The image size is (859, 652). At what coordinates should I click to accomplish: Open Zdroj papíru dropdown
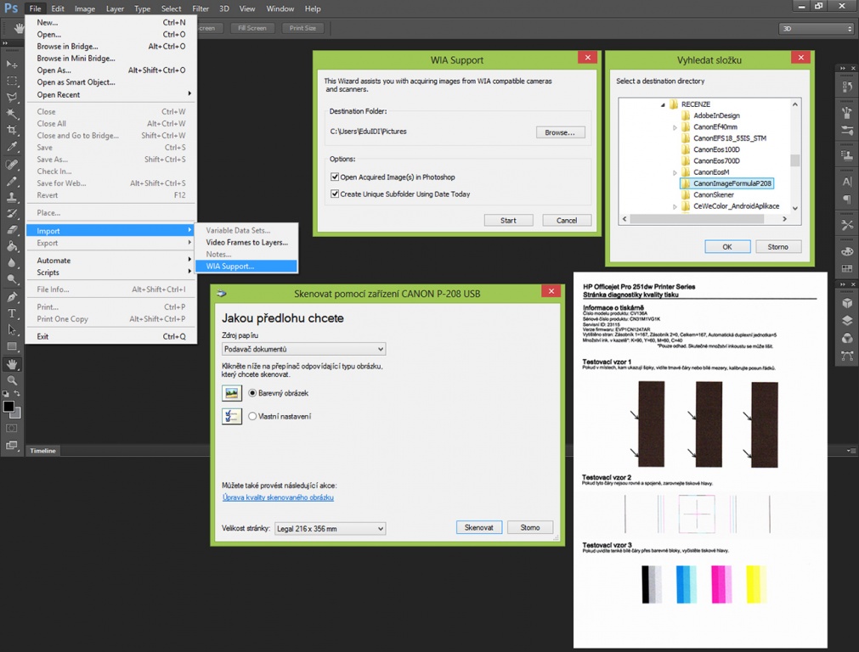pos(303,349)
